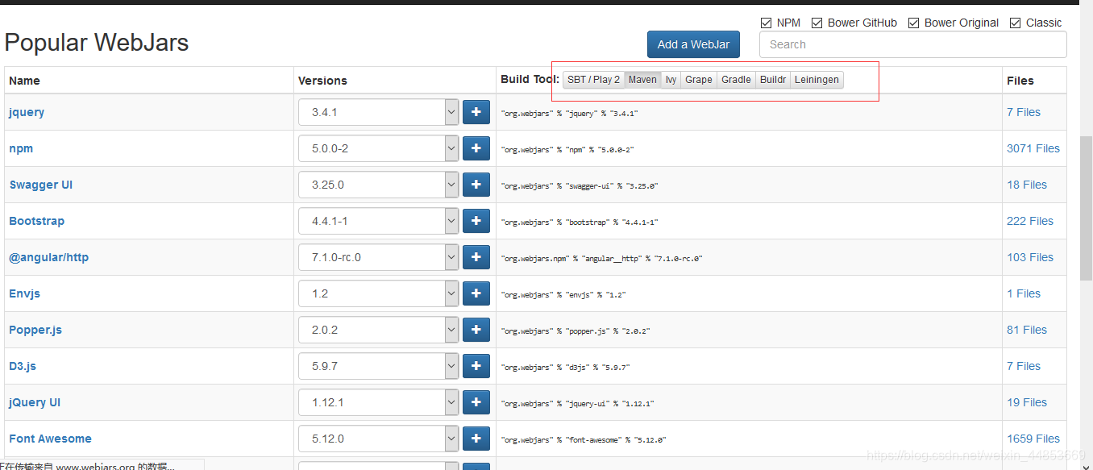Image resolution: width=1093 pixels, height=470 pixels.
Task: Click the plus icon for Bootstrap
Action: (x=476, y=221)
